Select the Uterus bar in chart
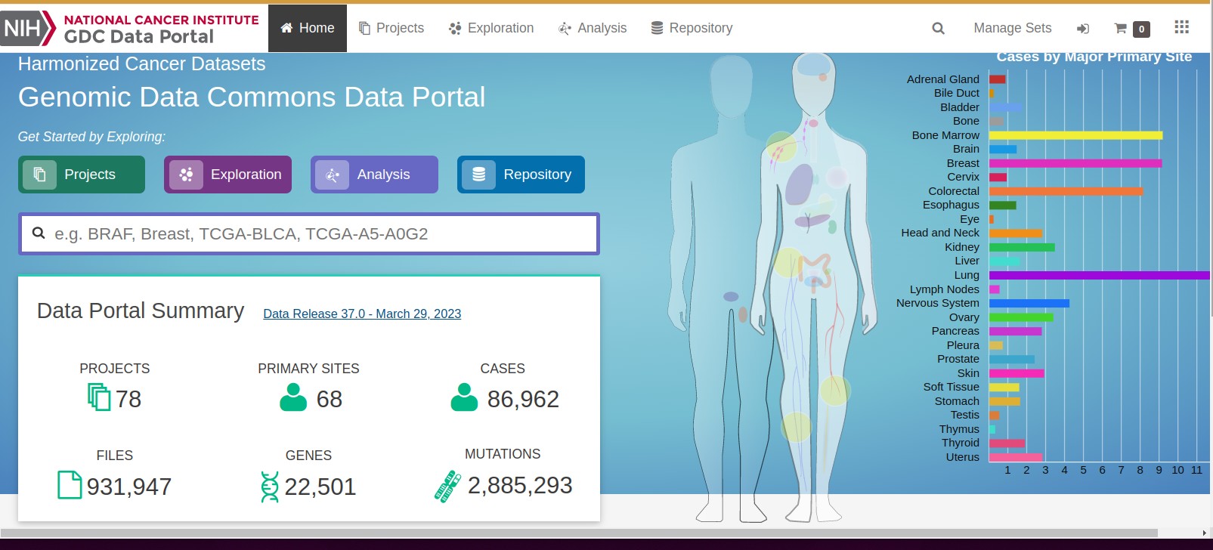Viewport: 1213px width, 550px height. click(x=1016, y=457)
